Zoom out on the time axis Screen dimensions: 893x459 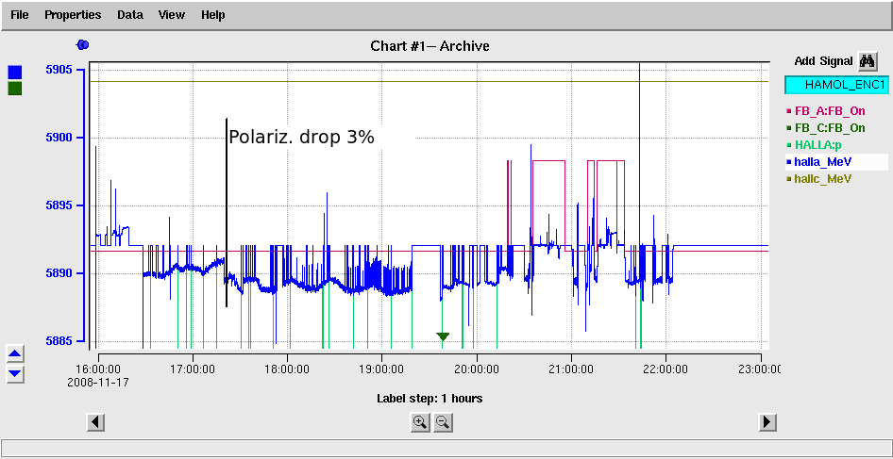tap(443, 422)
